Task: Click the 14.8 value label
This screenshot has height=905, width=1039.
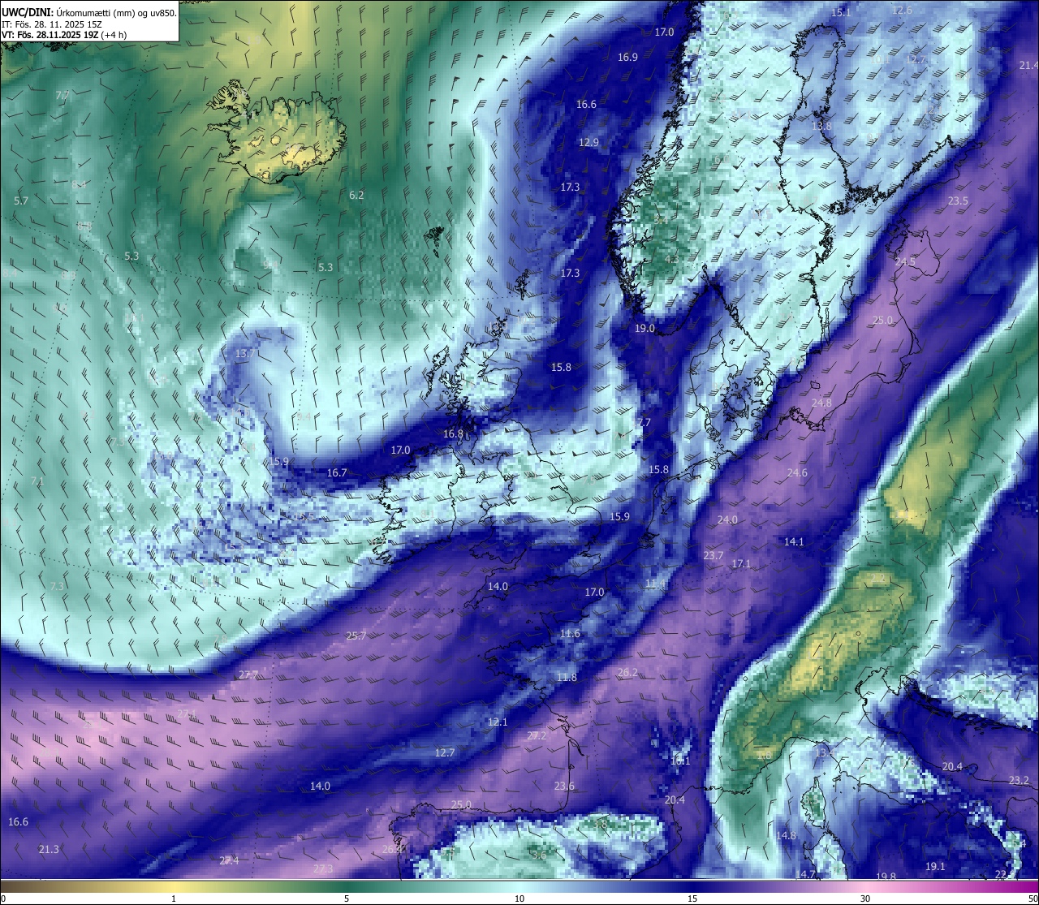Action: [786, 835]
